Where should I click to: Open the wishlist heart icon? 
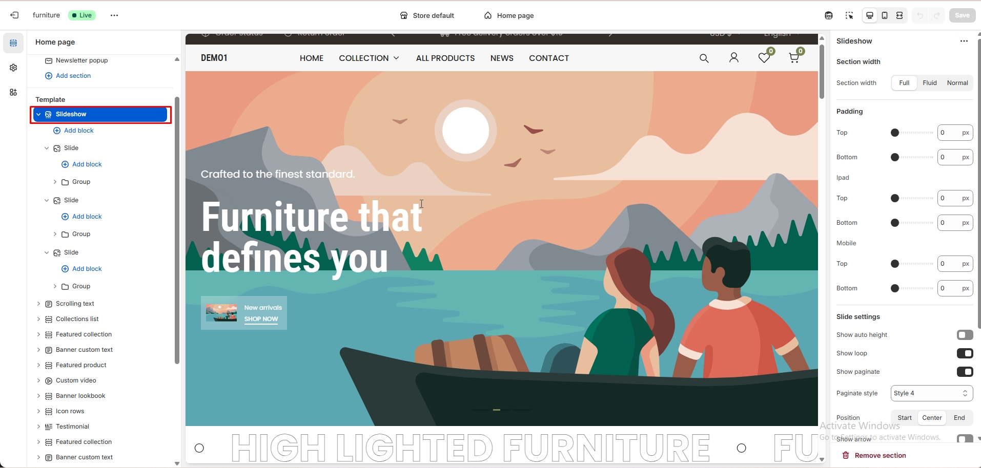coord(764,58)
